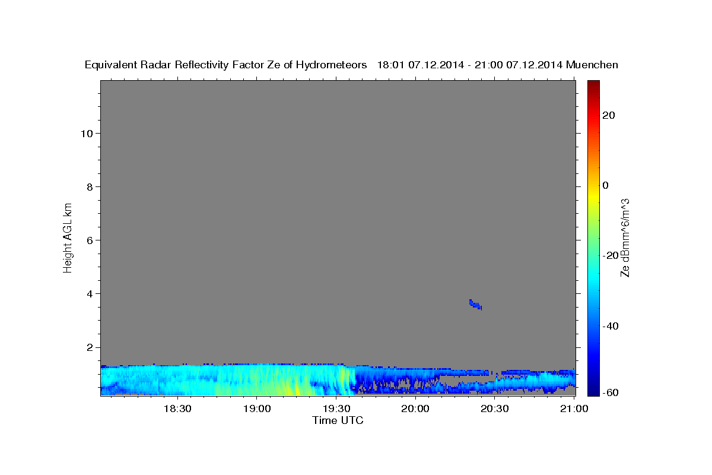
Task: Click the date range text '18:01 07.12.2014 - 21:00 07.12.2014'
Action: click(x=470, y=65)
